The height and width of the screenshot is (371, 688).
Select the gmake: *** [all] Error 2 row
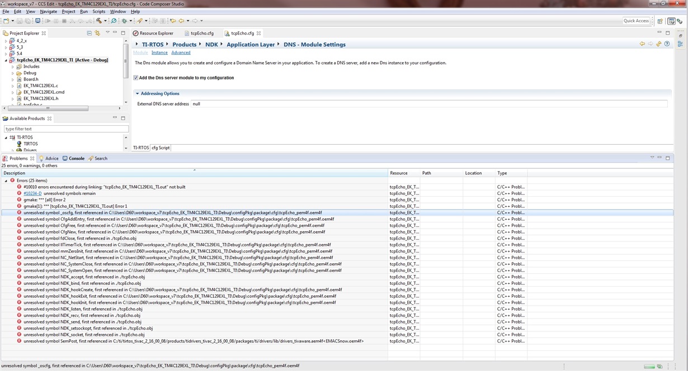point(44,199)
